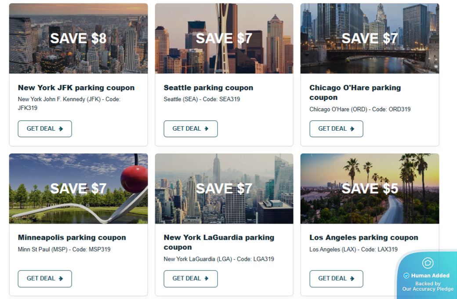Open the Chicago river coupon image

click(370, 39)
